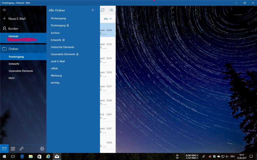This screenshot has height=160, width=257.
Task: Click muted speaker volume tray icon
Action: pos(227,156)
